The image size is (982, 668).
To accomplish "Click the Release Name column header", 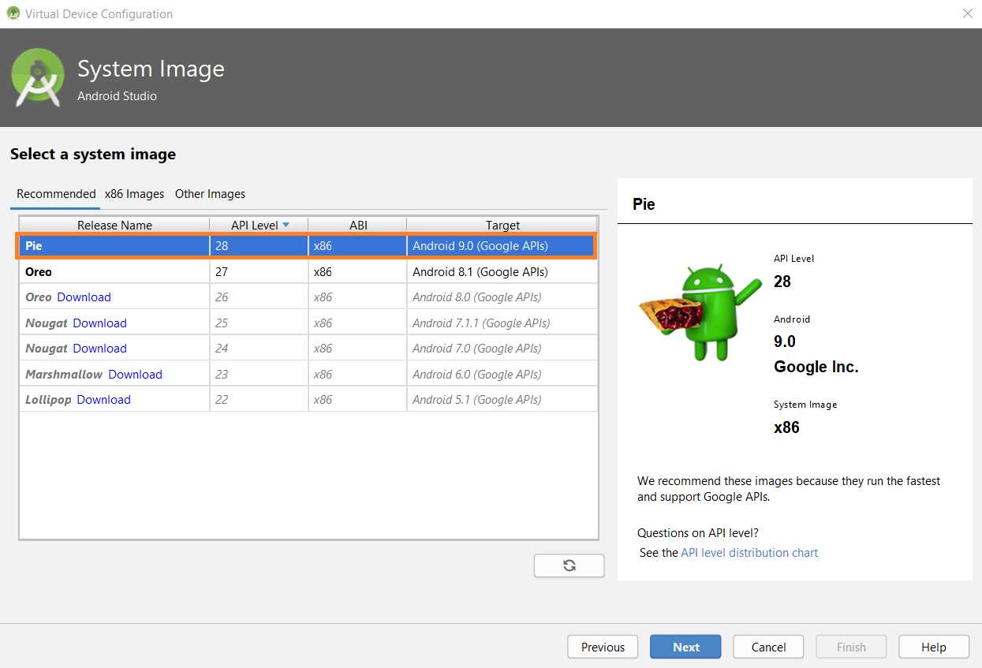I will tap(114, 225).
